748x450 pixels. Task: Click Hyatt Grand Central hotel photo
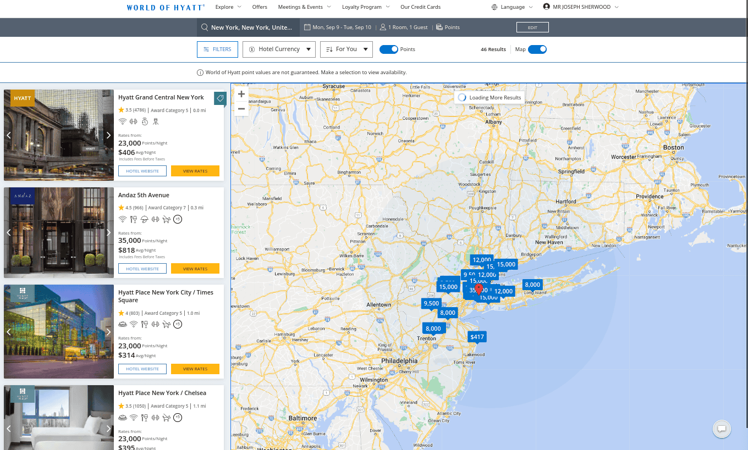pos(59,135)
